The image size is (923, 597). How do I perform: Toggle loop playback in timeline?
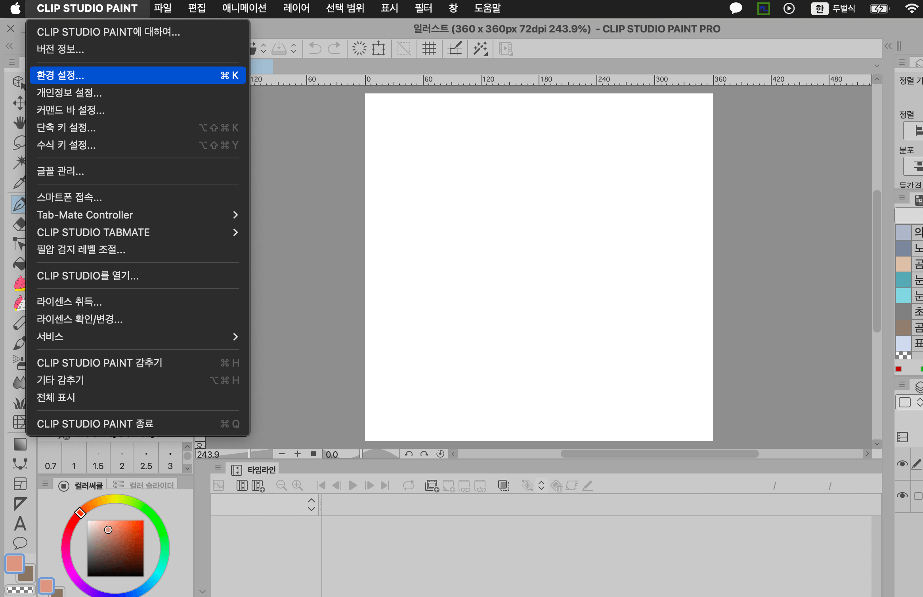pos(408,485)
